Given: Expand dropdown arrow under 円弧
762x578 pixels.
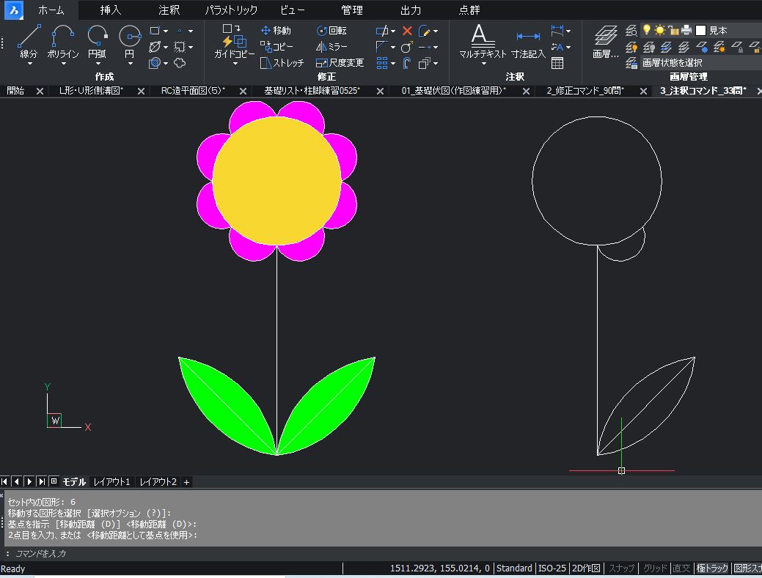Looking at the screenshot, I should click(98, 64).
